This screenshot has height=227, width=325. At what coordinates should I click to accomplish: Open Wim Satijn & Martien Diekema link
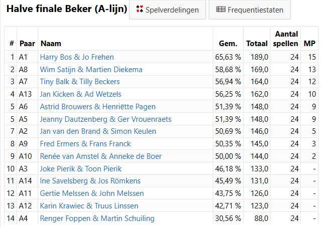91,70
